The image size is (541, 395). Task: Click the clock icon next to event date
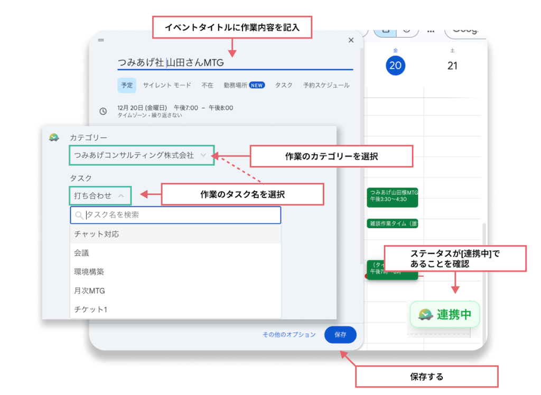pos(104,111)
